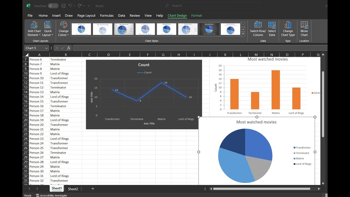The height and width of the screenshot is (197, 350).
Task: Show next row of Chart Styles
Action: point(243,29)
